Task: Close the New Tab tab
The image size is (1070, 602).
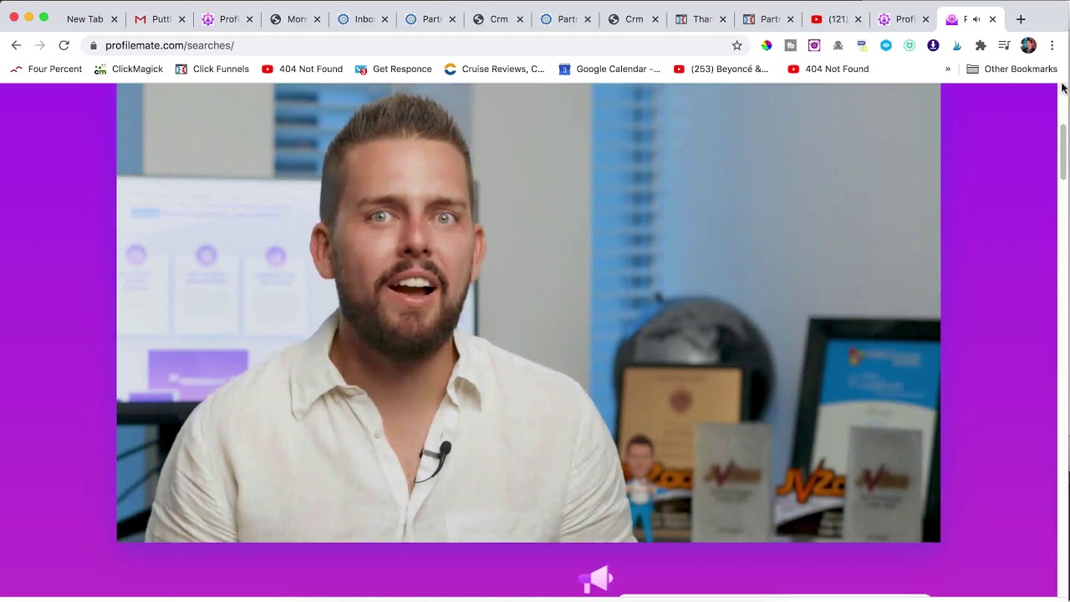Action: coord(115,19)
